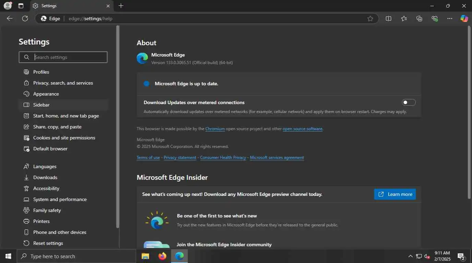
Task: Open Profiles settings section
Action: tap(63, 72)
